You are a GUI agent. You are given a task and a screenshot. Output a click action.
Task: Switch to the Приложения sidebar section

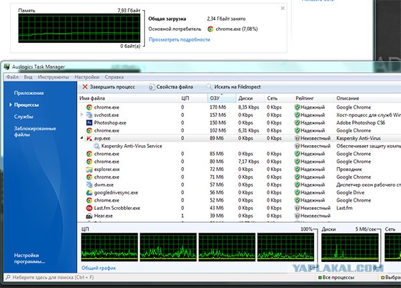point(29,93)
